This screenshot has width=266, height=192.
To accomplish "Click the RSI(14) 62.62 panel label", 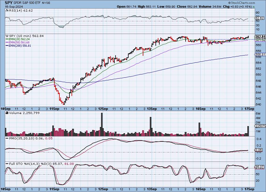I will click(21, 10).
